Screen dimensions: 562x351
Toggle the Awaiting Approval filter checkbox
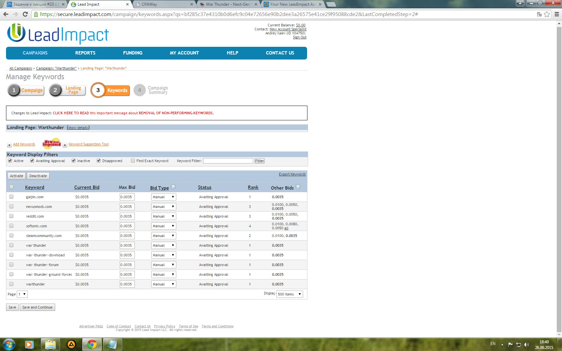[x=32, y=160]
